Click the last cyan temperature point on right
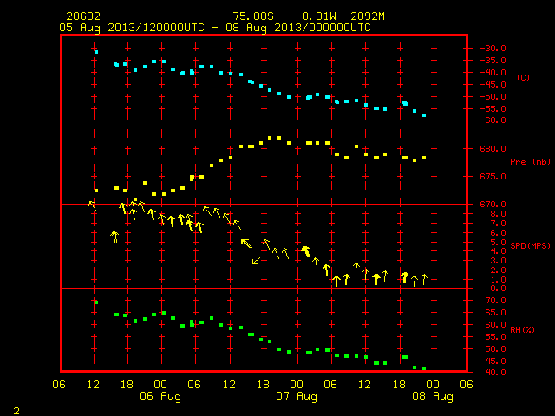The height and width of the screenshot is (416, 555). pos(424,115)
